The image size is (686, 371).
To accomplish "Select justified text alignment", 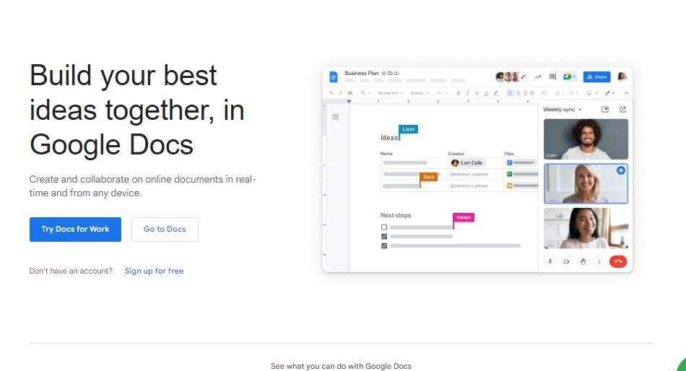I will tap(532, 93).
